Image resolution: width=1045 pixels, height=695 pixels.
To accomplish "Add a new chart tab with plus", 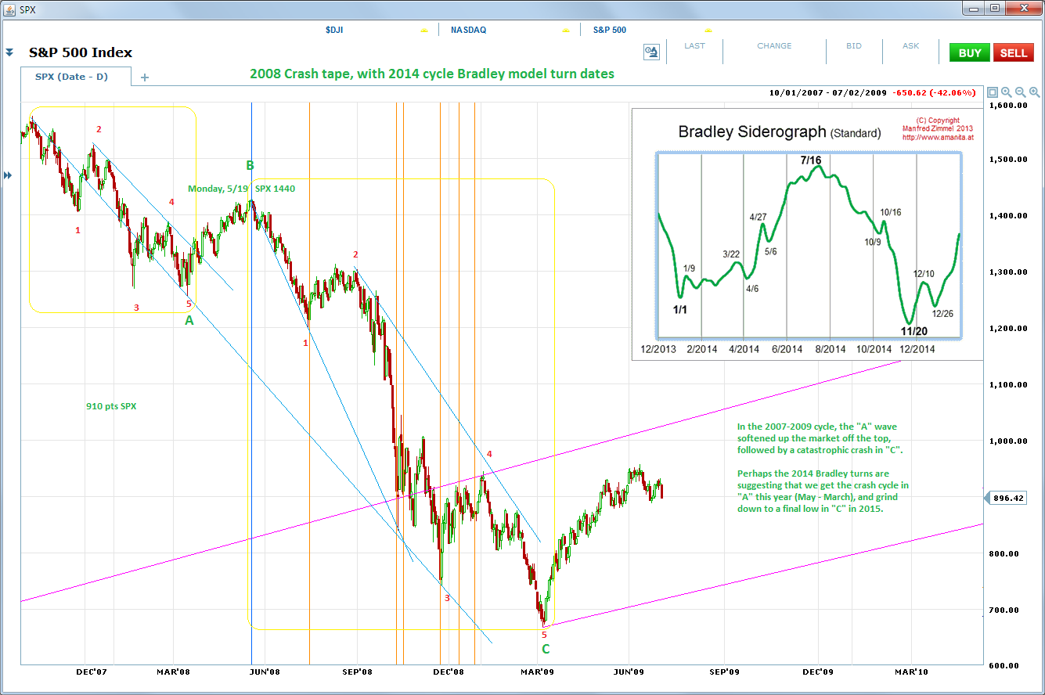I will tap(144, 77).
